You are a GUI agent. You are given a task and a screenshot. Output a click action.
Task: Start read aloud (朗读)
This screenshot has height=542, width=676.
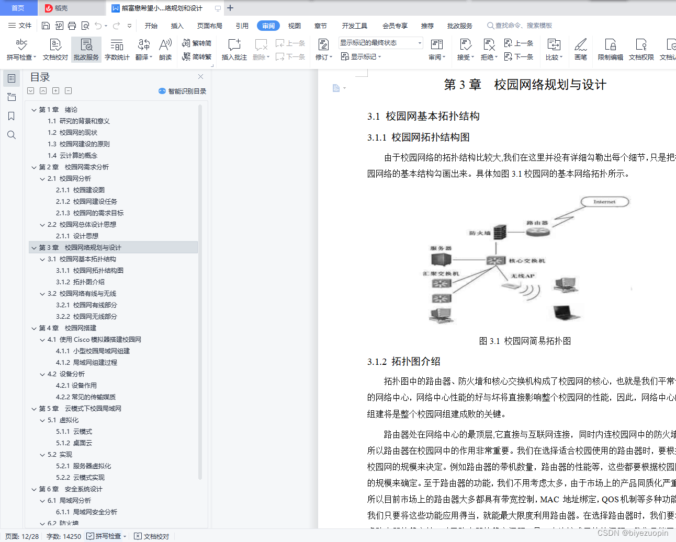tap(165, 50)
